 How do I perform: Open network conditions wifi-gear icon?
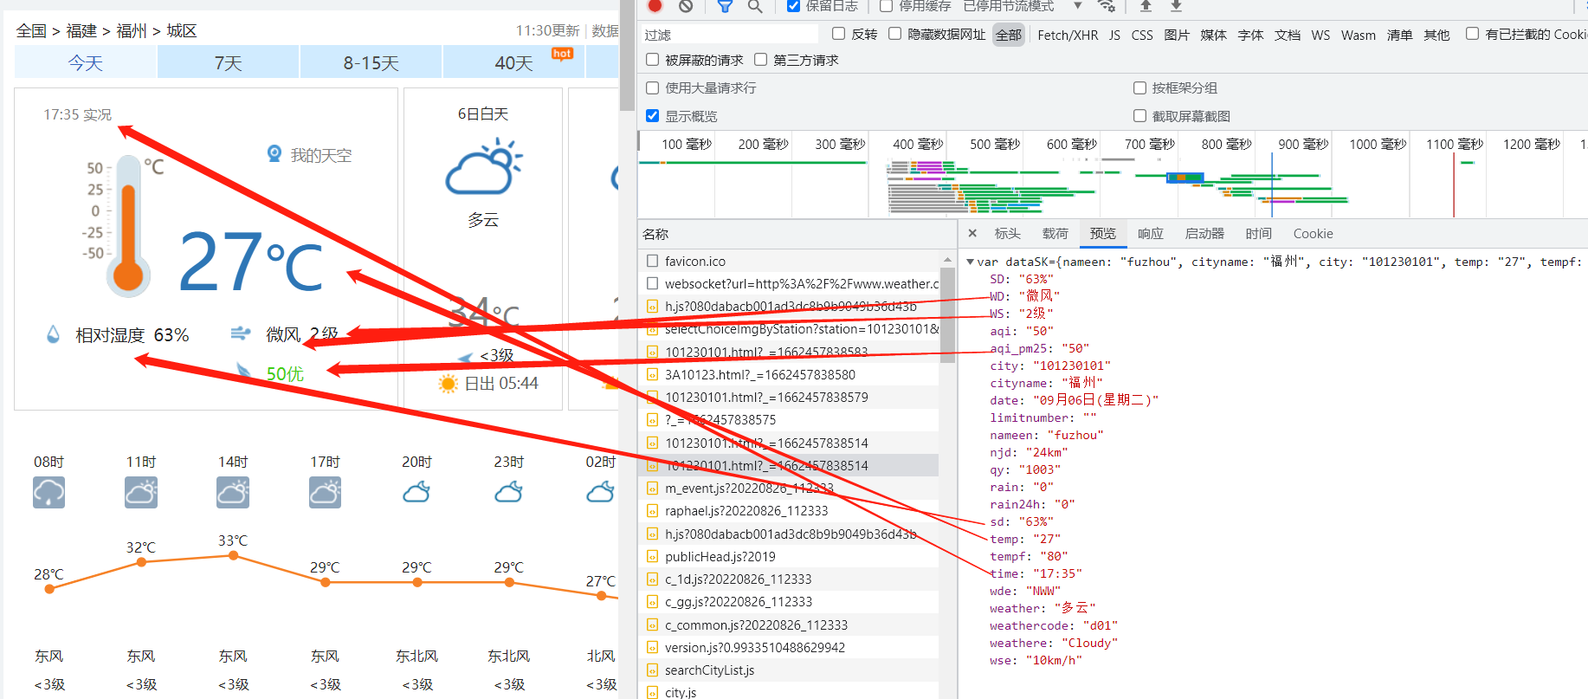click(x=1107, y=6)
